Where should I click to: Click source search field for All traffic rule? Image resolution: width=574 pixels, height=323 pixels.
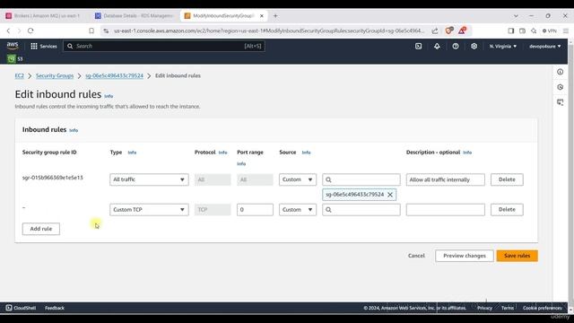click(361, 179)
